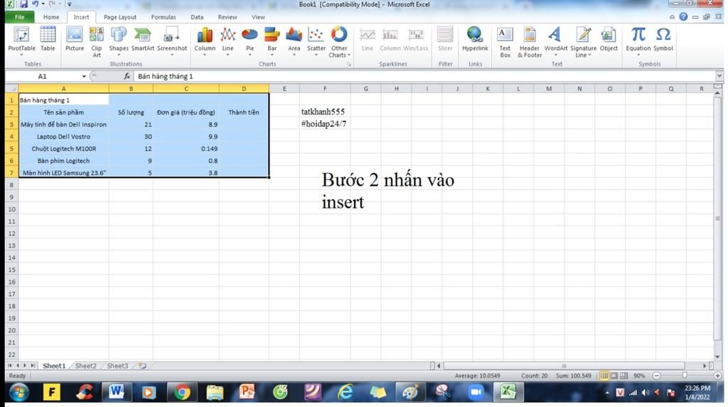Viewport: 728px width, 407px height.
Task: Click the 90% zoom level
Action: coord(639,376)
